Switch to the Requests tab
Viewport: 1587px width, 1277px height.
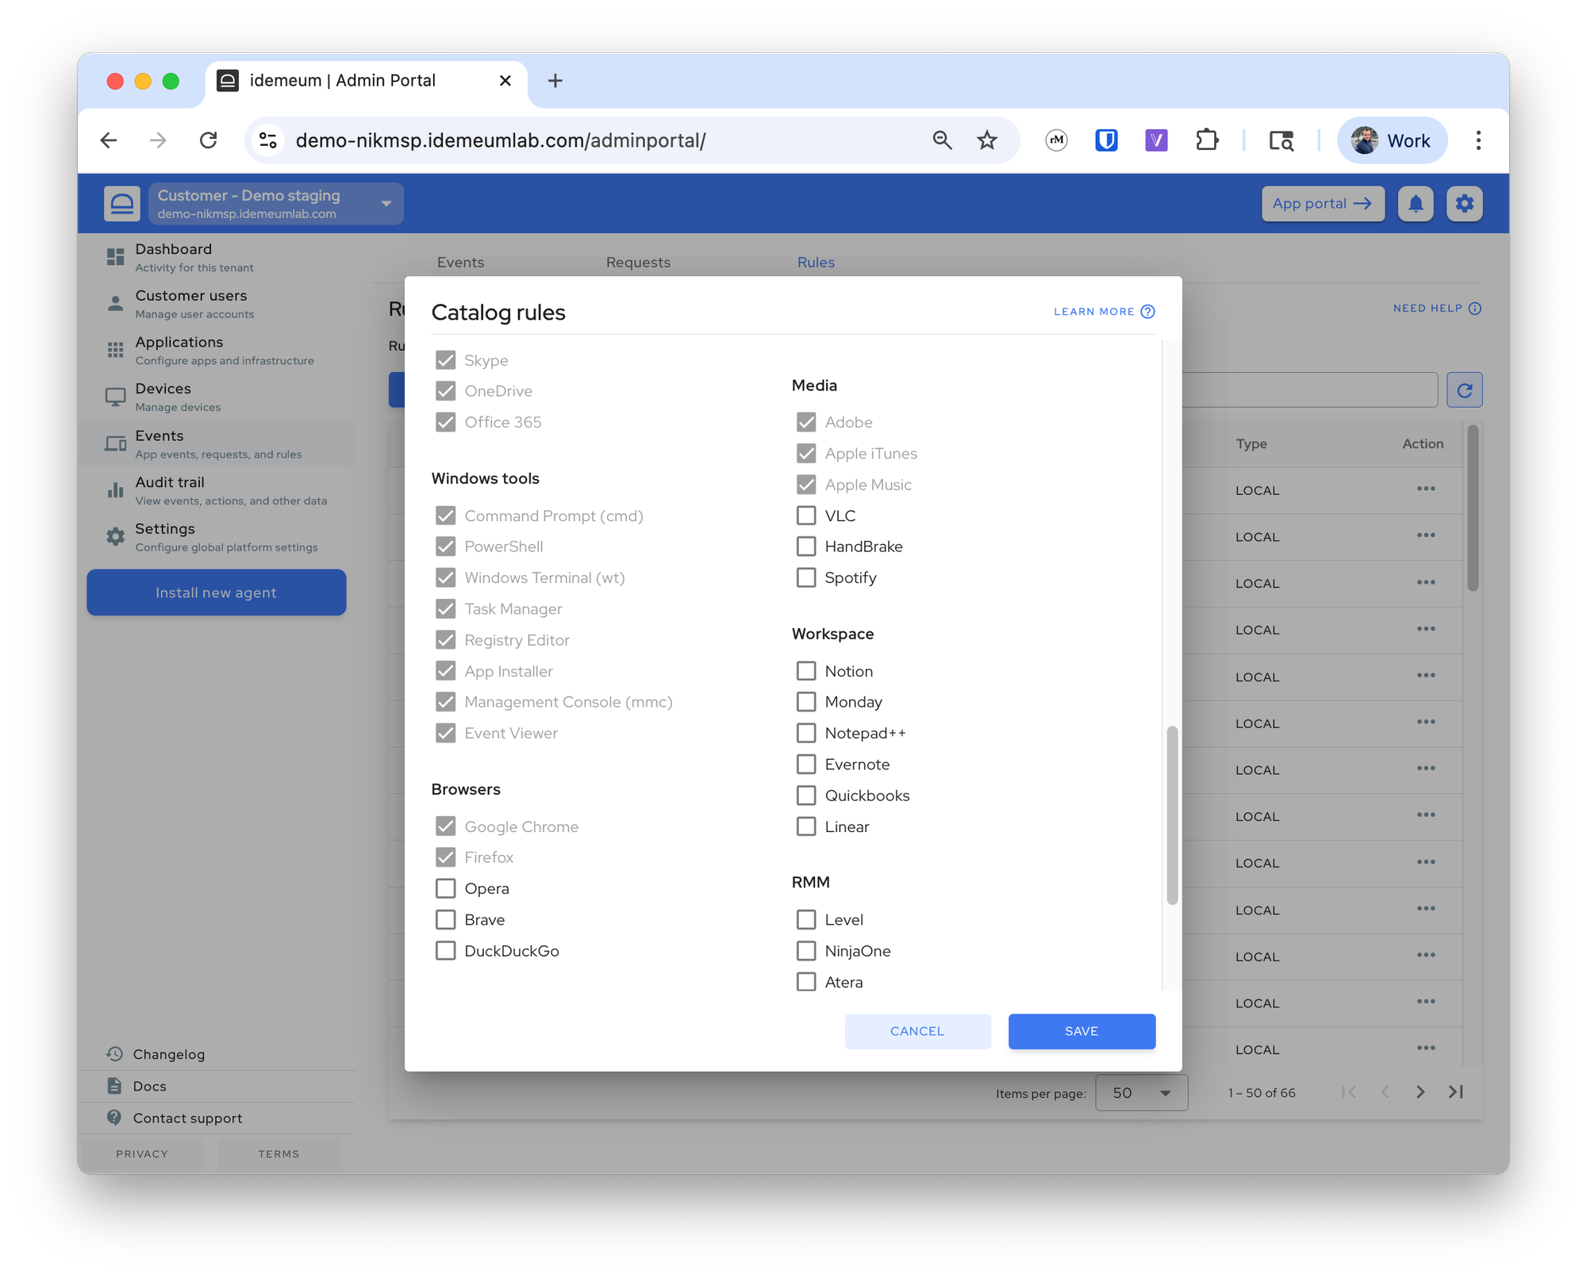pos(638,262)
